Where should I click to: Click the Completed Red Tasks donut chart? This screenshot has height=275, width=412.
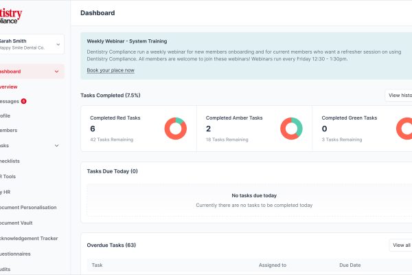click(x=176, y=129)
